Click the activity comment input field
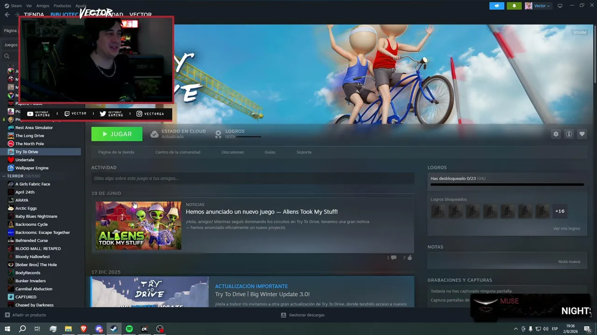597x335 pixels. pos(253,178)
